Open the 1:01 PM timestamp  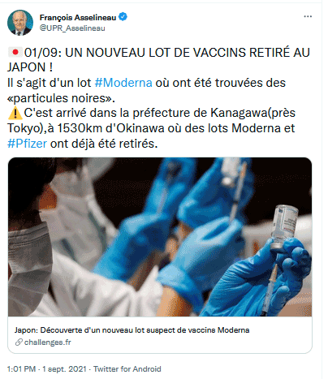[21, 369]
